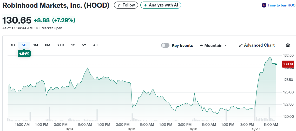This screenshot has height=131, width=296.
Task: Click the (+7.29%) percent change
Action: point(64,20)
